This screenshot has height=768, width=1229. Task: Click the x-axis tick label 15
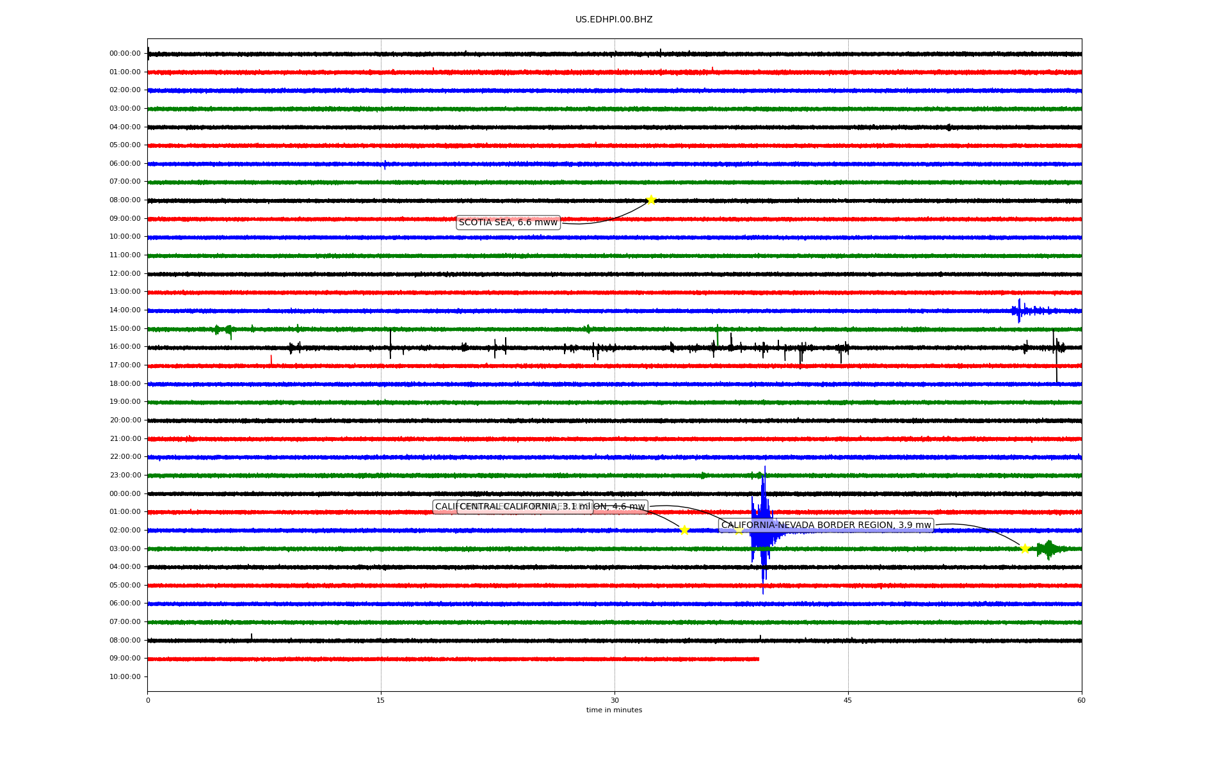click(381, 700)
